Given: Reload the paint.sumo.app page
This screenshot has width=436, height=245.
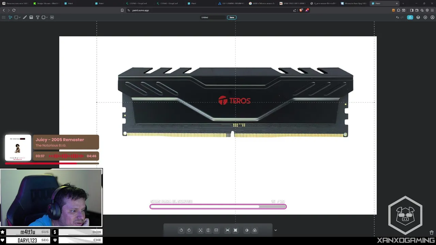Looking at the screenshot, I should pos(14,10).
